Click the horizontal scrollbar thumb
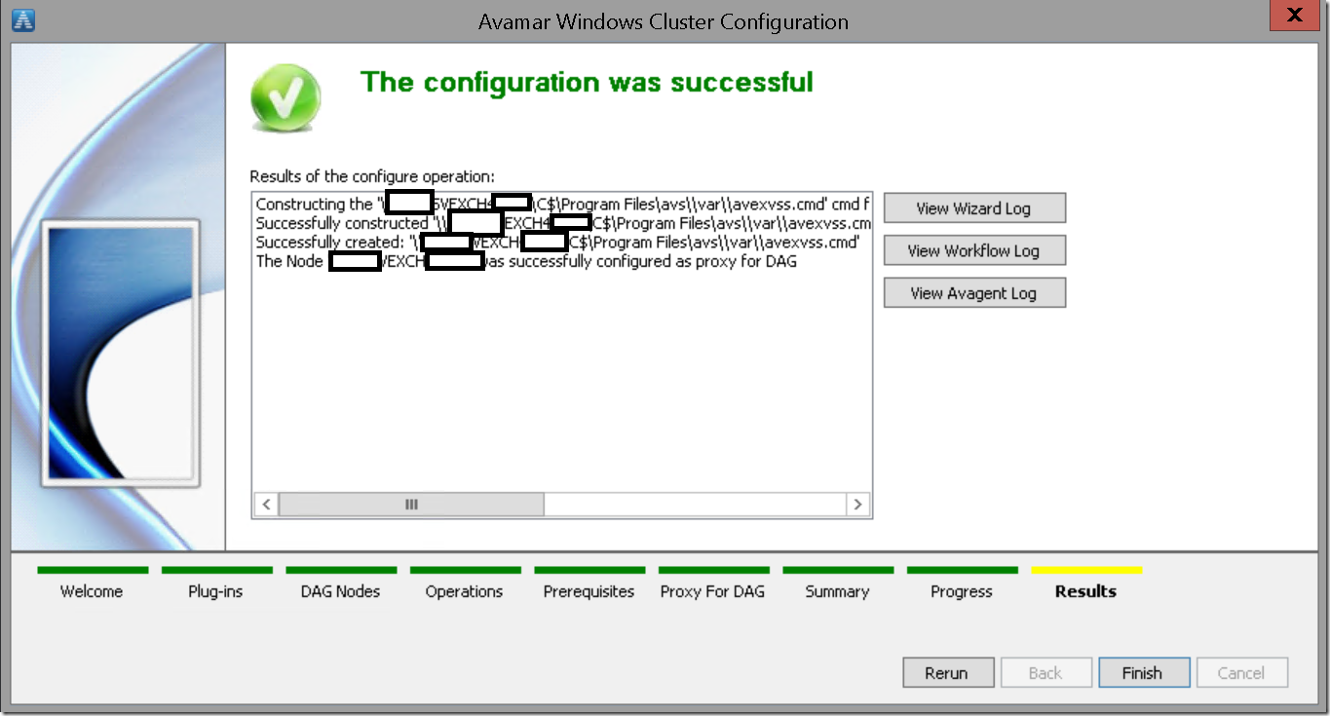The height and width of the screenshot is (716, 1330). [411, 505]
